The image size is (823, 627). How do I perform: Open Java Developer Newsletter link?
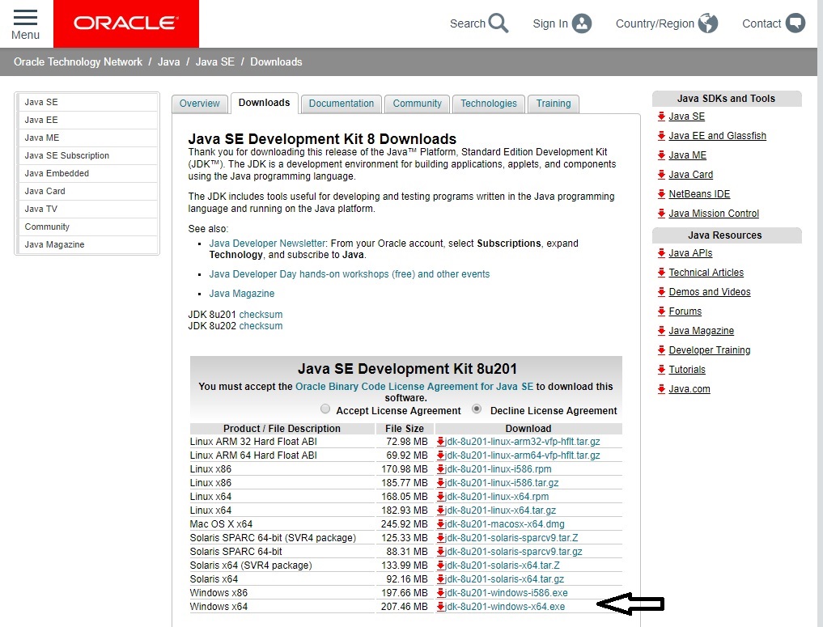point(268,244)
